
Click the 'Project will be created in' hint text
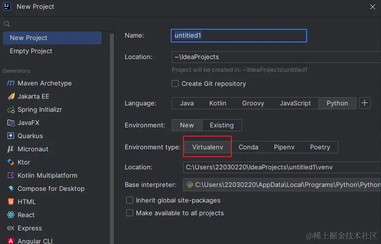(239, 70)
